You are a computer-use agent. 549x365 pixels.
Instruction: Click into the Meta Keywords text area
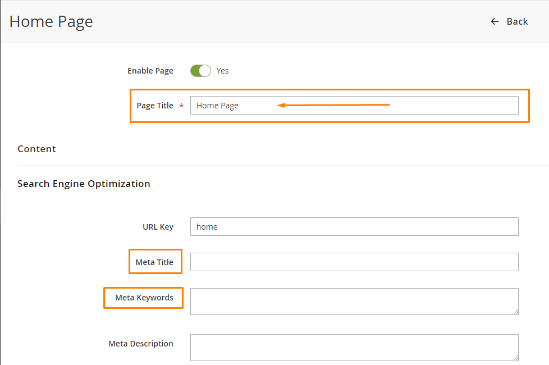pyautogui.click(x=354, y=302)
